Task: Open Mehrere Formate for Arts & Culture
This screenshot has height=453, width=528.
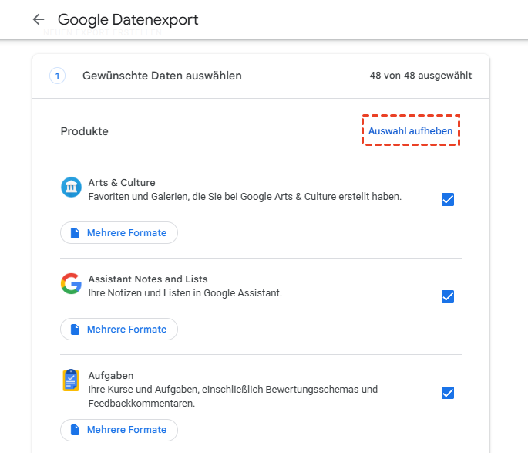Action: [119, 233]
